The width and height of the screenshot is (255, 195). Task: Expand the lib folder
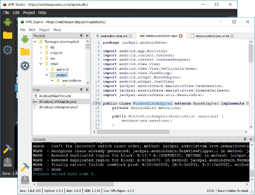coord(41,47)
